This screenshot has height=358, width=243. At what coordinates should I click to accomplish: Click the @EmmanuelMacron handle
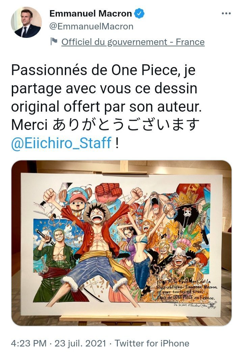pyautogui.click(x=91, y=26)
